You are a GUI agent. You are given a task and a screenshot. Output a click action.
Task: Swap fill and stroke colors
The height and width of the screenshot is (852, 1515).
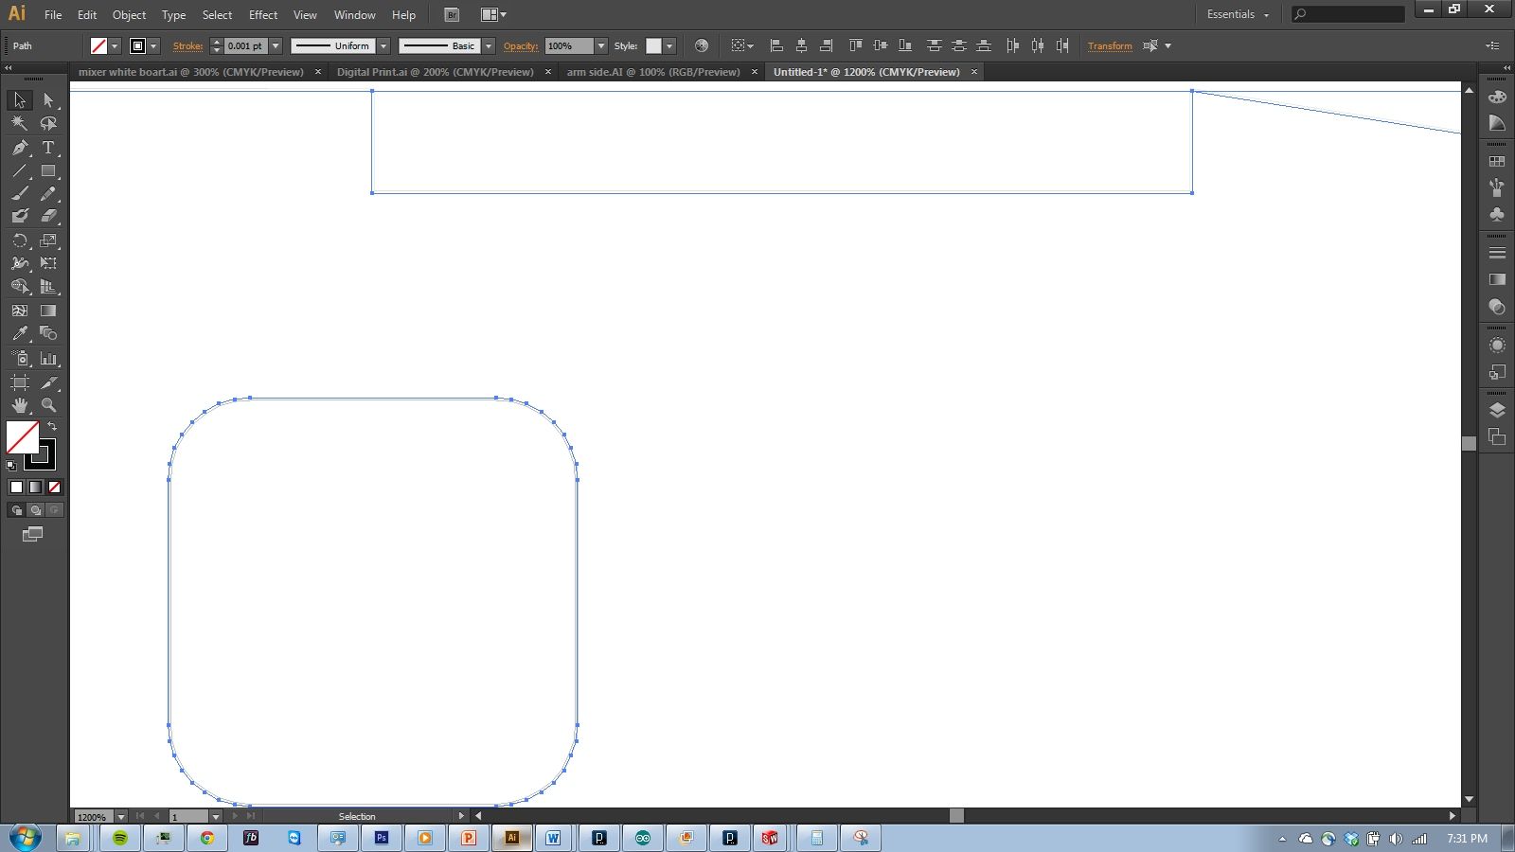52,427
